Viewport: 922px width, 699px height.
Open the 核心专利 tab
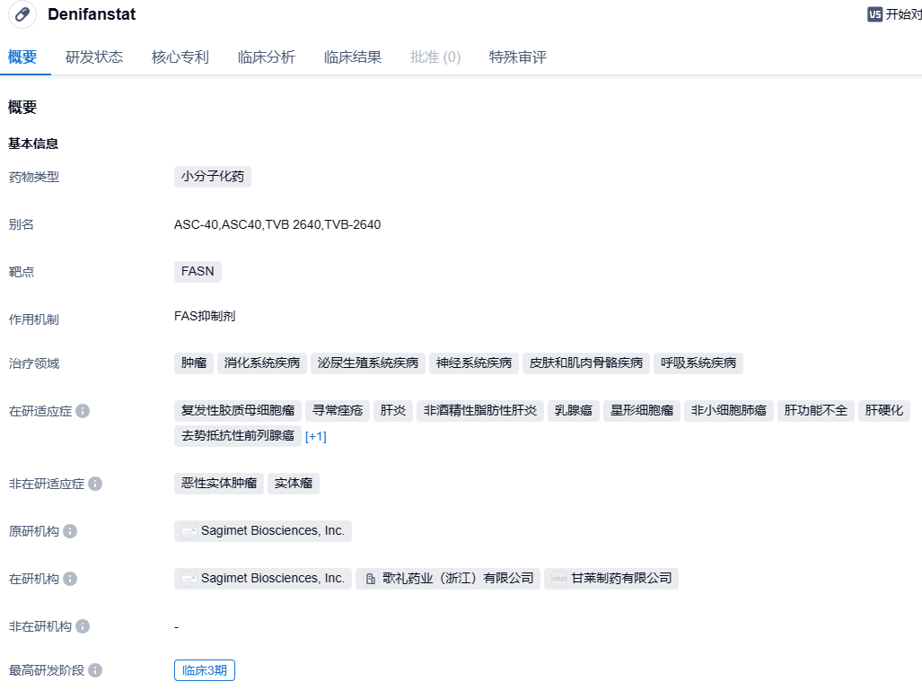click(x=180, y=57)
